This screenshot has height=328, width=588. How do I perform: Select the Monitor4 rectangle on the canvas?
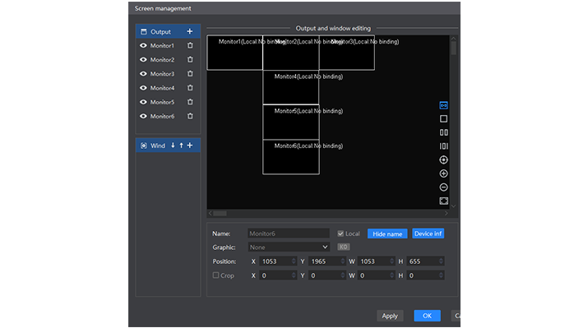coord(291,87)
